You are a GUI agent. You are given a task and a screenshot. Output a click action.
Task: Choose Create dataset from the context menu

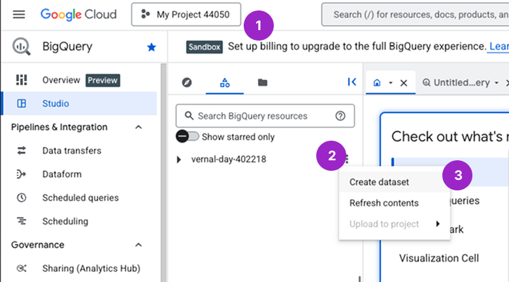tap(395, 182)
